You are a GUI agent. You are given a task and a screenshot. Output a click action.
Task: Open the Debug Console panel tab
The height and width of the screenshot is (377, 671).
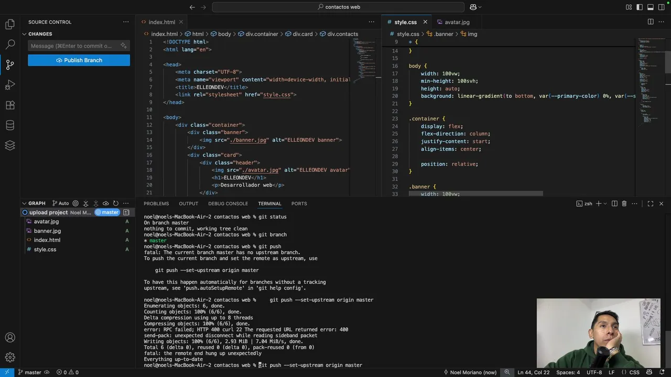point(228,204)
